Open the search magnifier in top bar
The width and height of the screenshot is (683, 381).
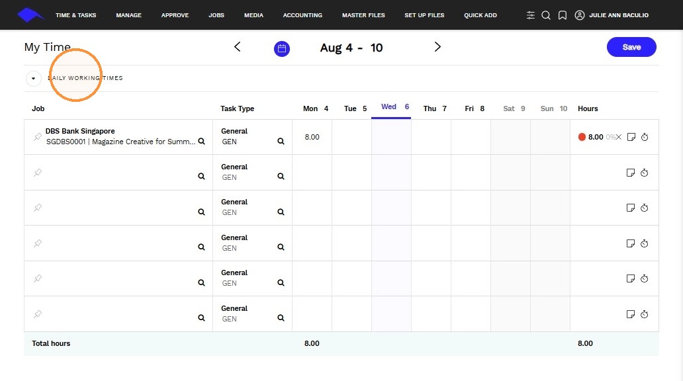(x=546, y=15)
